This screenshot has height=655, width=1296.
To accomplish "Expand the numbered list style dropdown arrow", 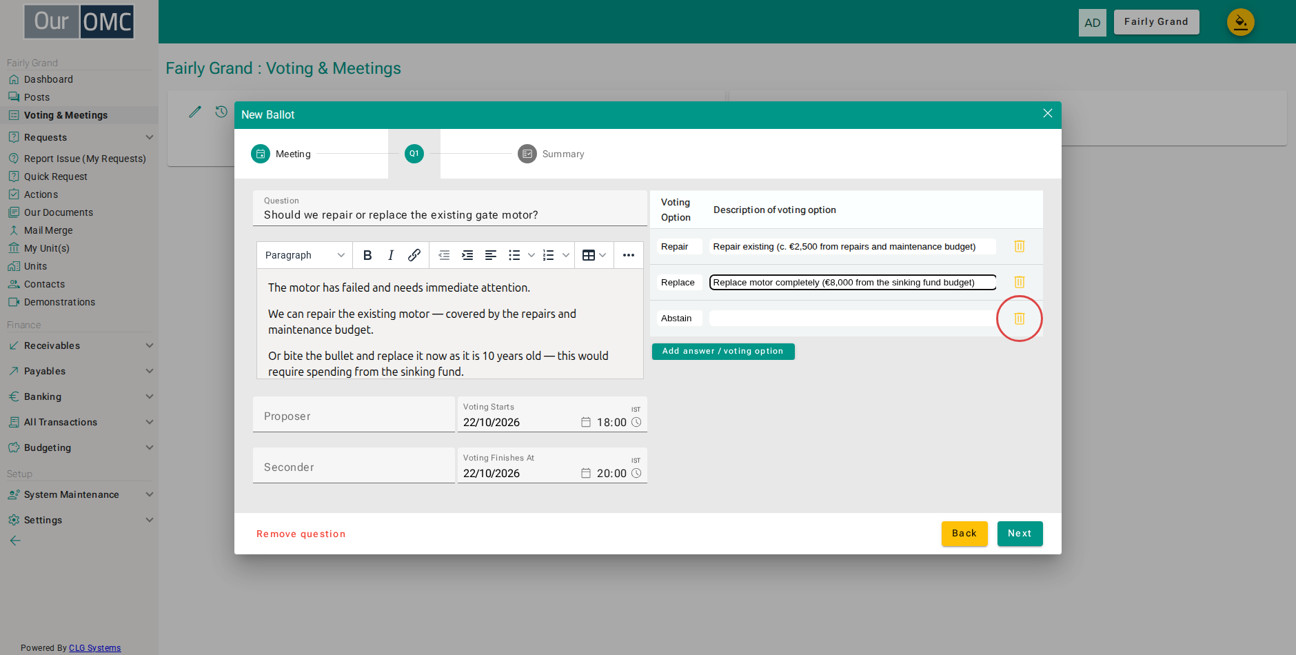I will [566, 255].
